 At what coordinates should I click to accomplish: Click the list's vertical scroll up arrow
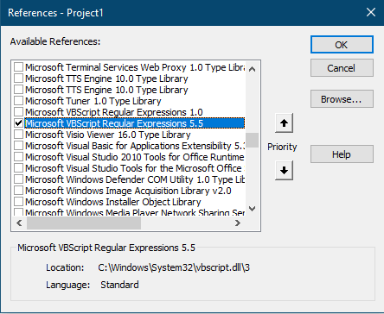click(x=252, y=69)
